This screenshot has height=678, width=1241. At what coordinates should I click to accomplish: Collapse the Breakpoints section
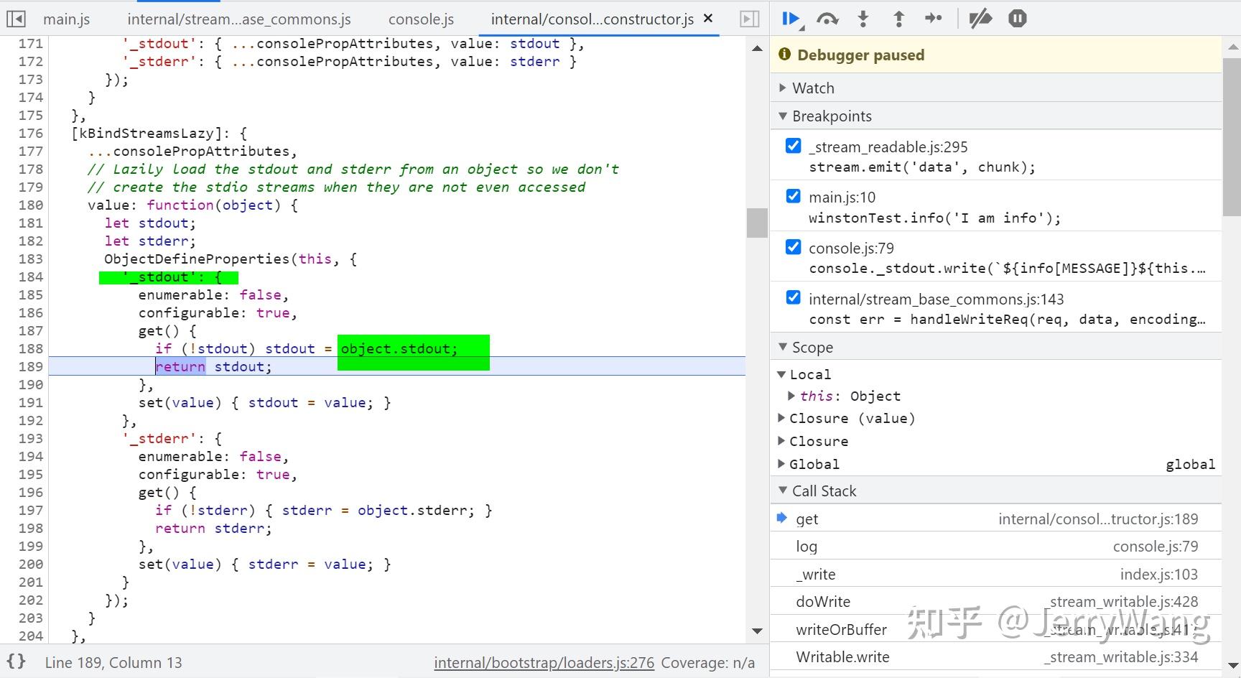tap(995, 116)
